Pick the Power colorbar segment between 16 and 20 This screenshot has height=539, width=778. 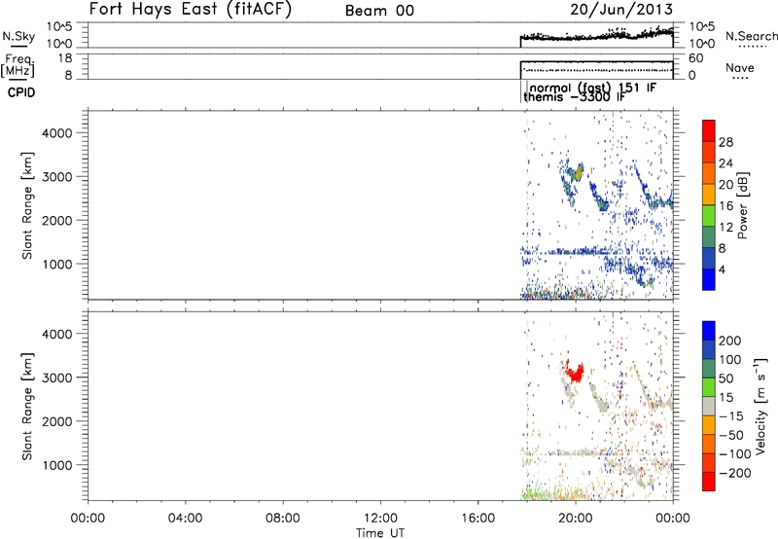pyautogui.click(x=709, y=195)
